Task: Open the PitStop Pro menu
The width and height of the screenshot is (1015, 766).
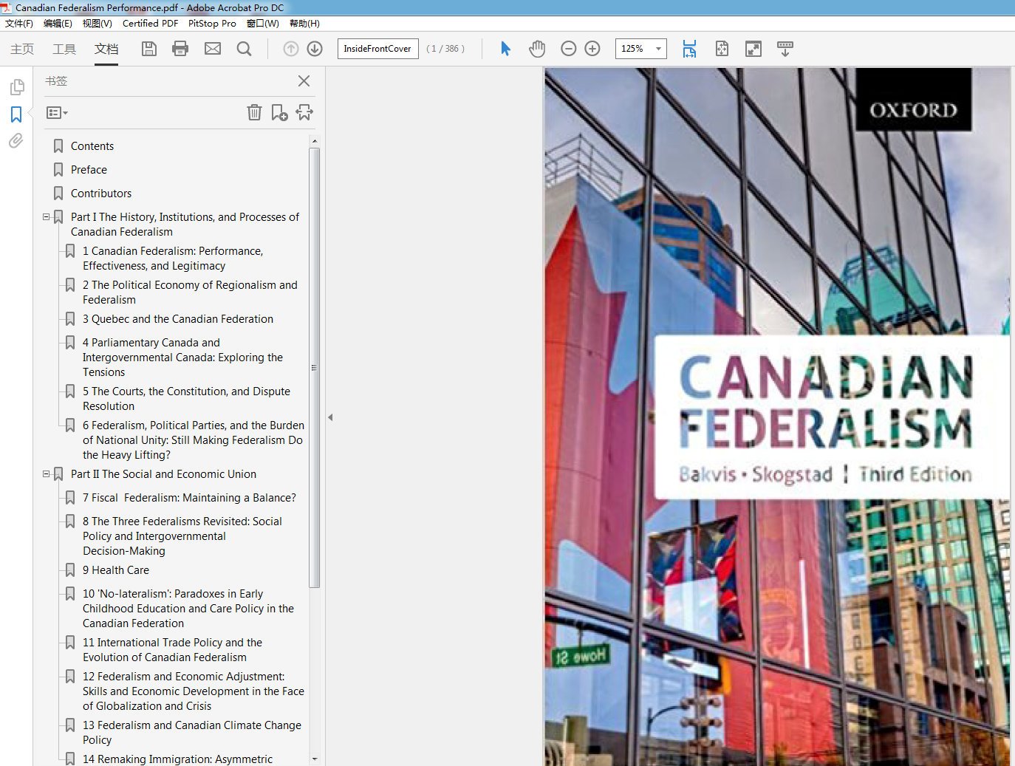Action: pos(212,24)
